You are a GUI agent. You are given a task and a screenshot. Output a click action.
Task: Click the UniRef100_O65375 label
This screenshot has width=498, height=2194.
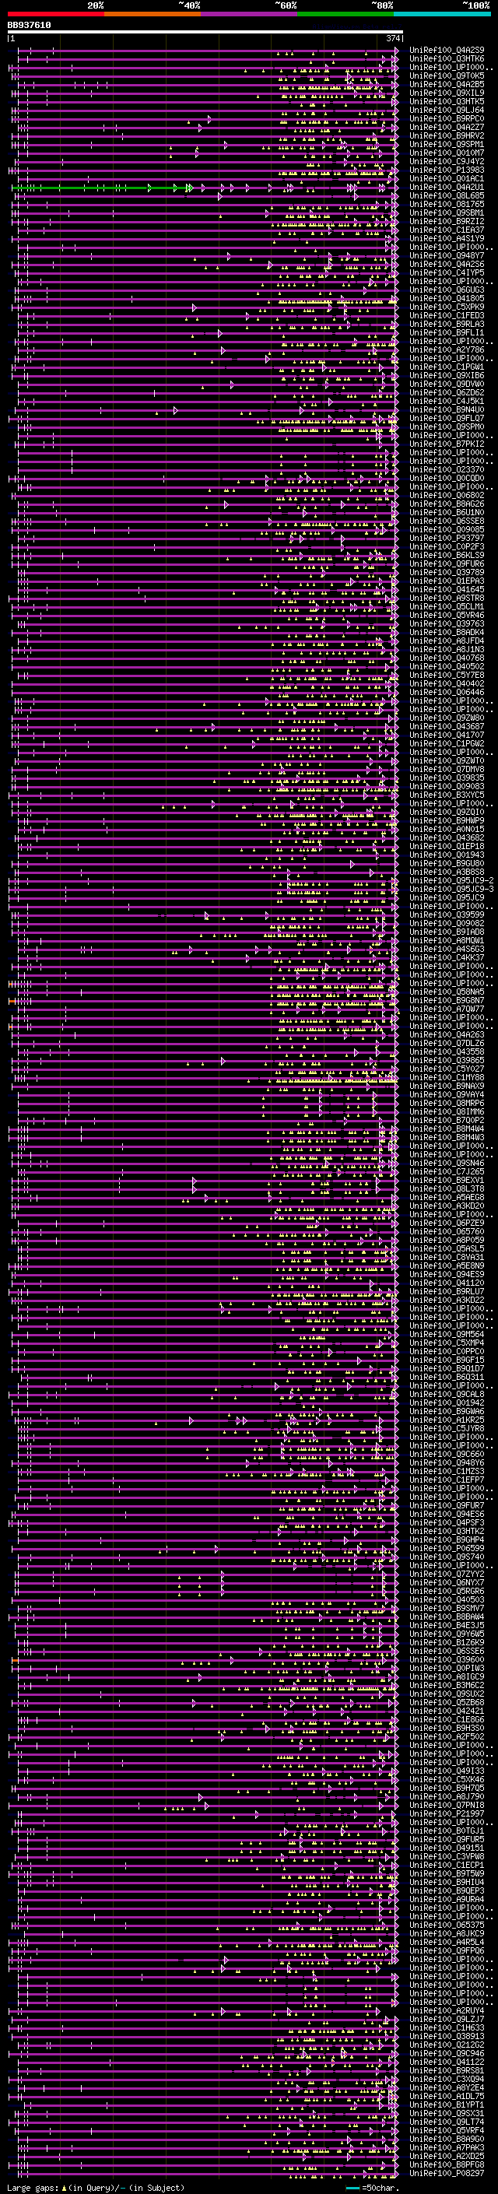[x=447, y=1924]
